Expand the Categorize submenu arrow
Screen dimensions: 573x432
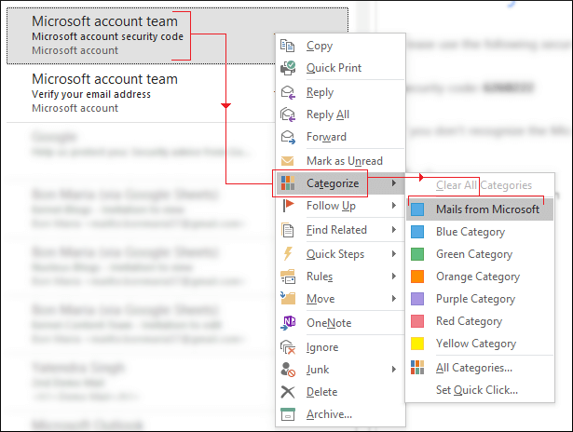(x=394, y=183)
